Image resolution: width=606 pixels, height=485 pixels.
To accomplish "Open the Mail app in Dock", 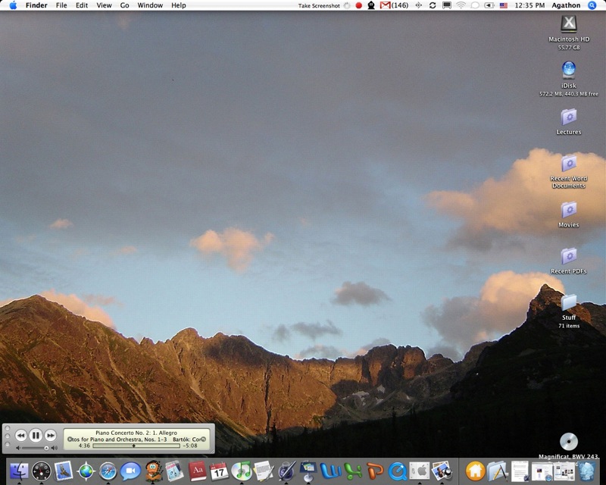I will click(64, 471).
